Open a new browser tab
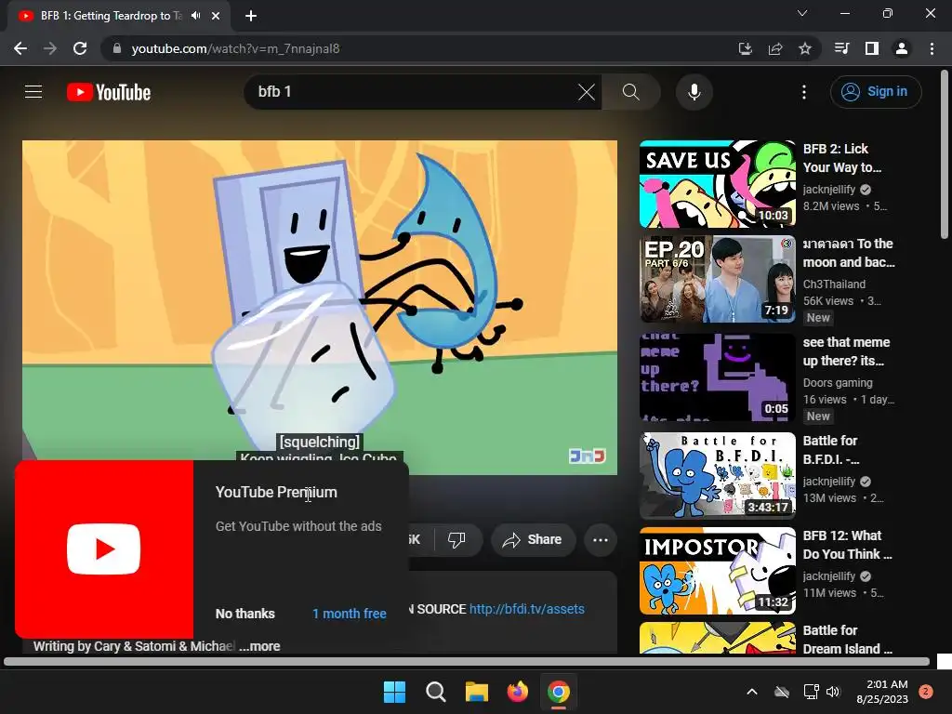Viewport: 952px width, 714px height. coord(251,16)
